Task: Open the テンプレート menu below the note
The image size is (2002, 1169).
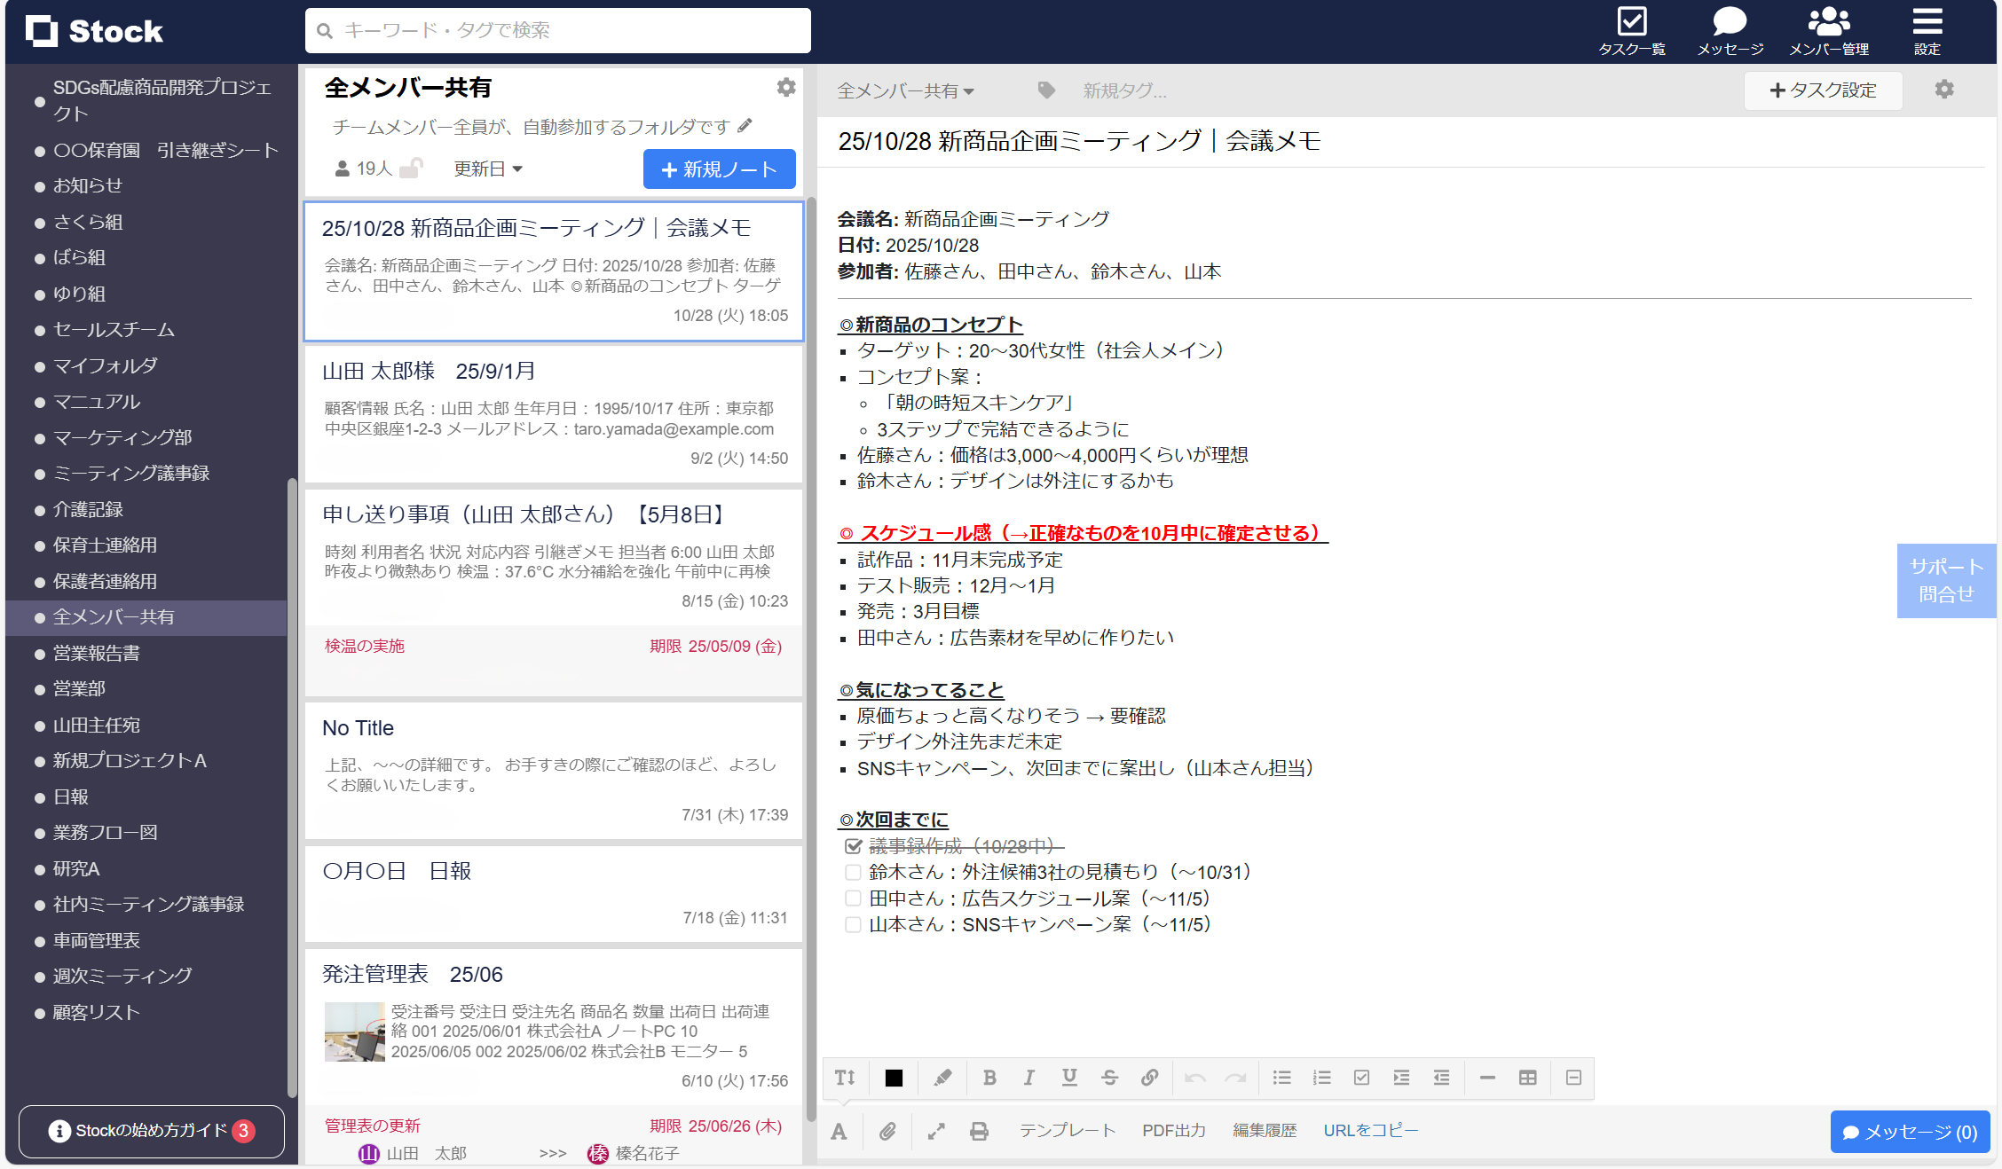Action: (1068, 1131)
